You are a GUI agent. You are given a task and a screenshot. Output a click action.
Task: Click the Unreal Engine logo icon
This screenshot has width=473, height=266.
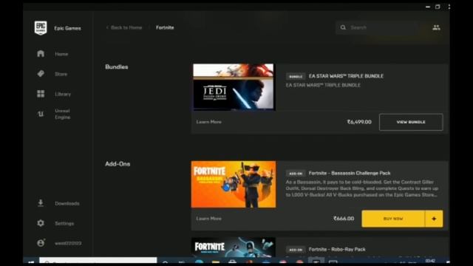point(41,114)
